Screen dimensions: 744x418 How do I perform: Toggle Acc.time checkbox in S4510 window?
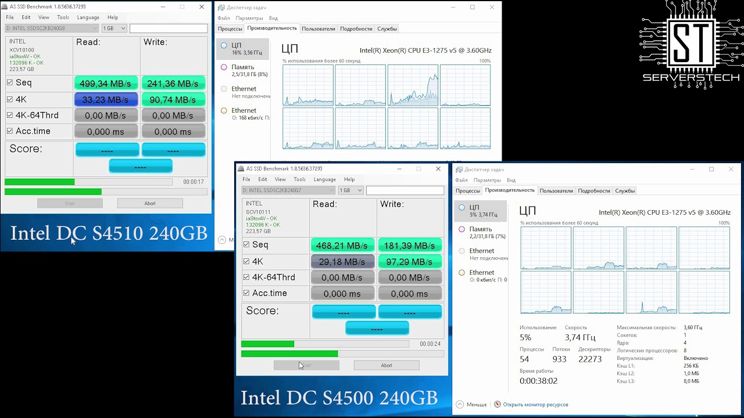pyautogui.click(x=9, y=131)
